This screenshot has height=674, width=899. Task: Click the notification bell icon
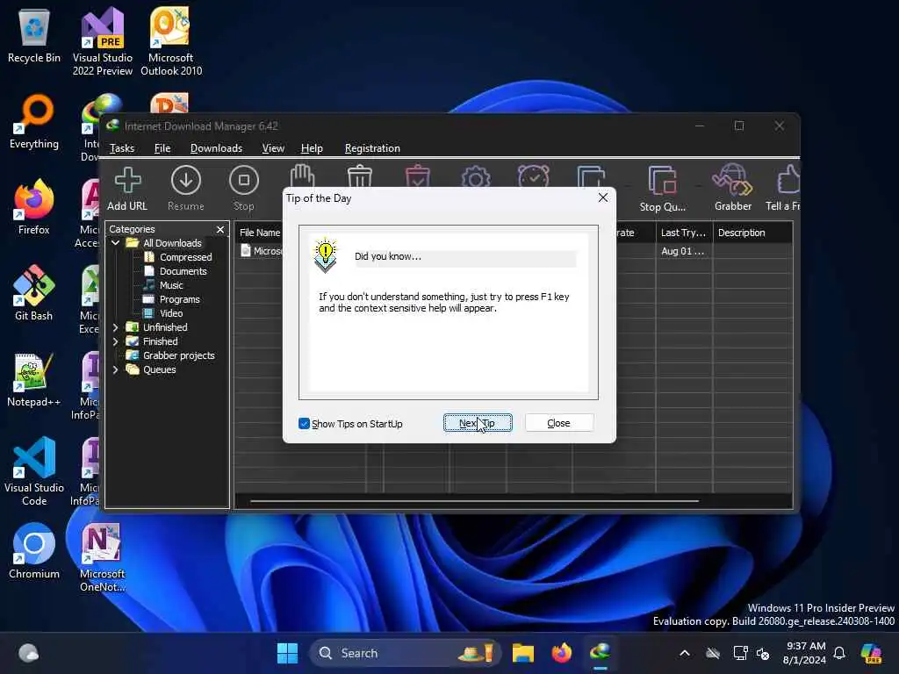click(839, 653)
